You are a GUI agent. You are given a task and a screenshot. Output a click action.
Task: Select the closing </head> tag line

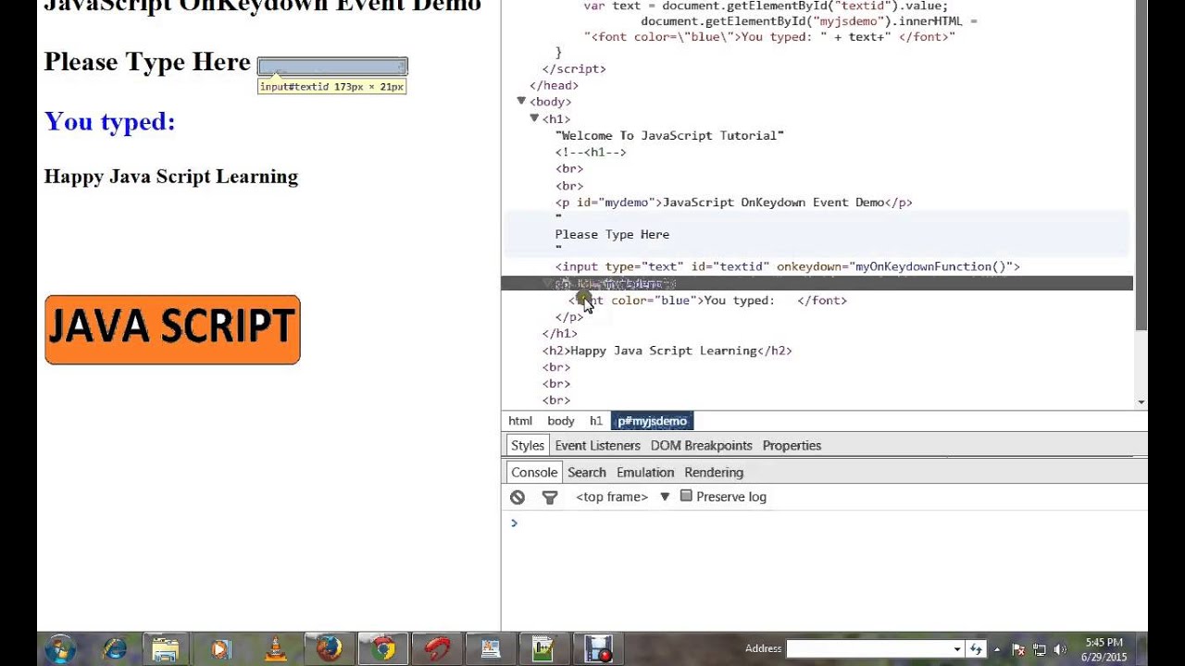[554, 86]
